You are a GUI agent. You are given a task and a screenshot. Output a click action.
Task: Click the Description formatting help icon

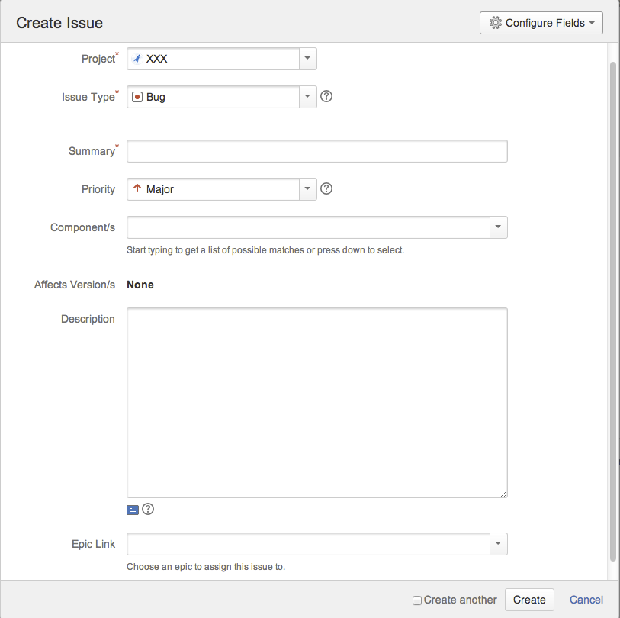coord(148,509)
